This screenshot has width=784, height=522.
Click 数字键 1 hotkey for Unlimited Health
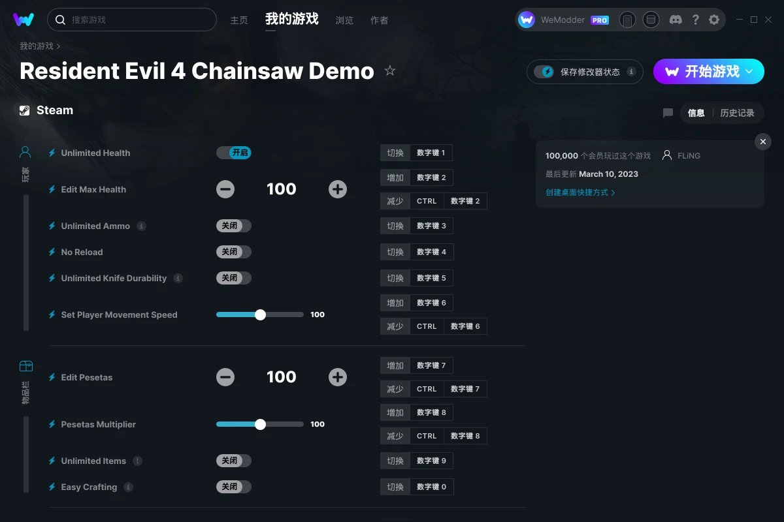(431, 153)
